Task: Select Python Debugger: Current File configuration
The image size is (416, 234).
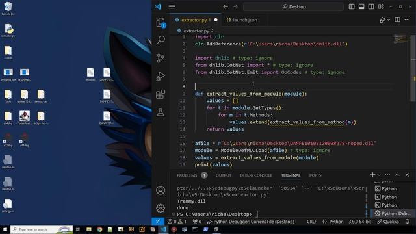Action: 251,222
